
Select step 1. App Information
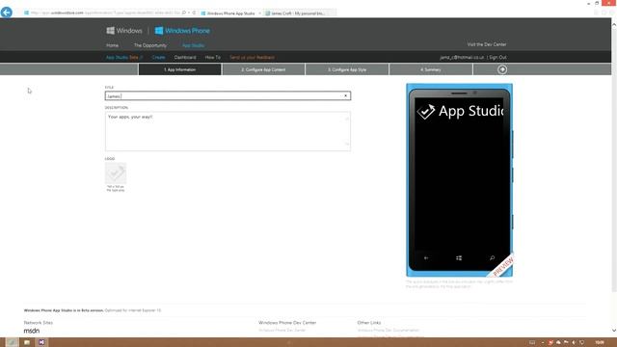point(180,69)
